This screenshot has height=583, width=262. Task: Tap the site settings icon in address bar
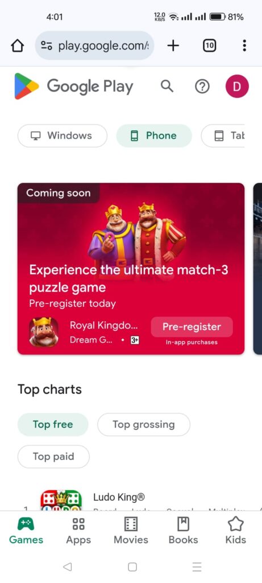click(x=47, y=46)
